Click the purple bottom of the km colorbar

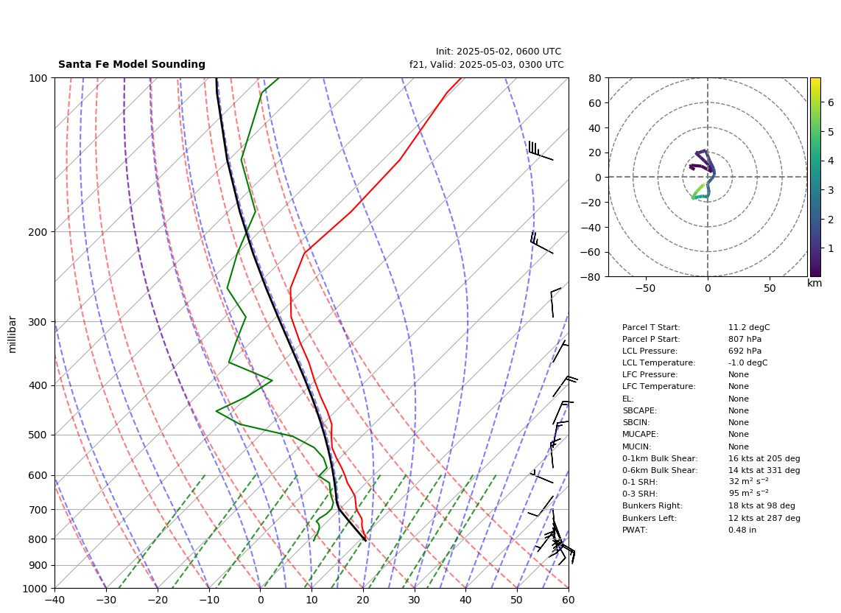coord(815,270)
